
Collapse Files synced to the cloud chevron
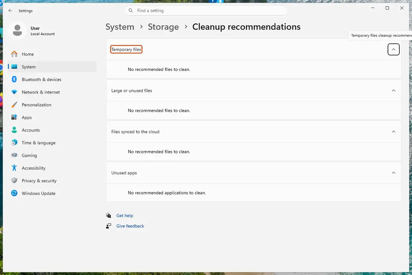393,132
